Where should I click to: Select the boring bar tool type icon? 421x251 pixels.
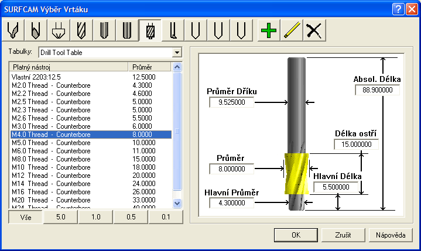pos(173,30)
